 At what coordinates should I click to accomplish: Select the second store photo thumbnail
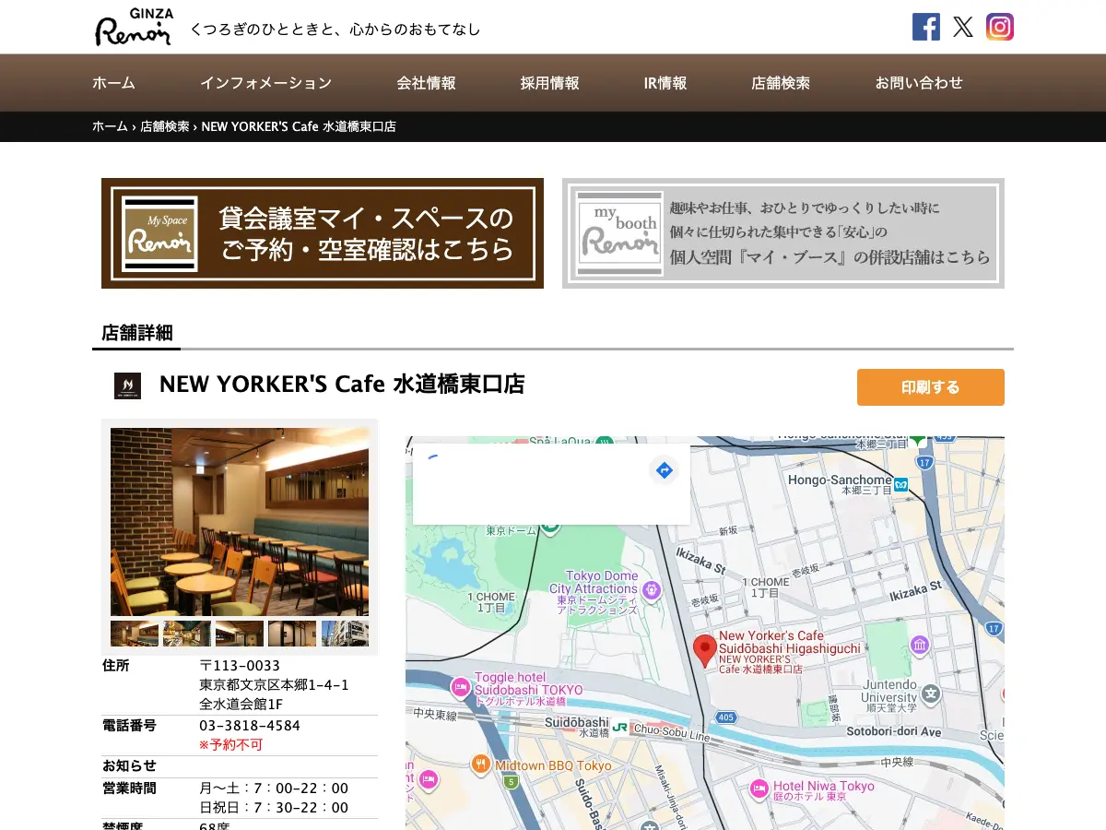pos(187,634)
